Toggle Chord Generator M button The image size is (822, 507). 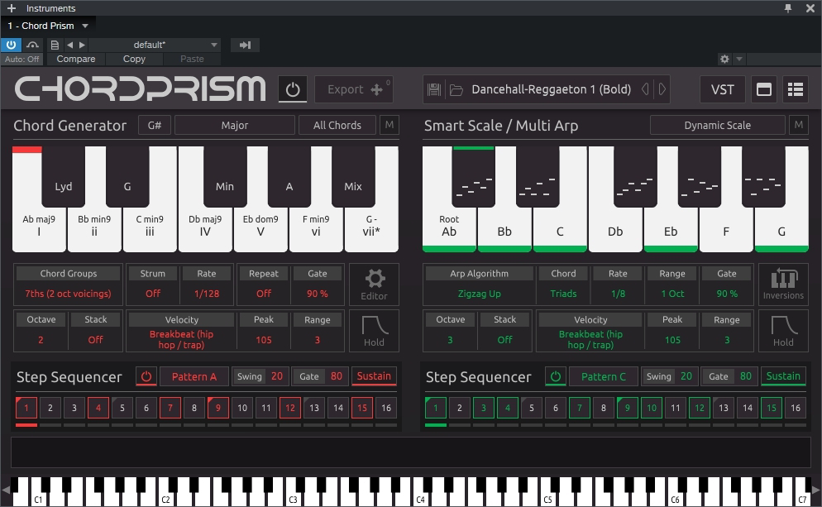tap(389, 125)
